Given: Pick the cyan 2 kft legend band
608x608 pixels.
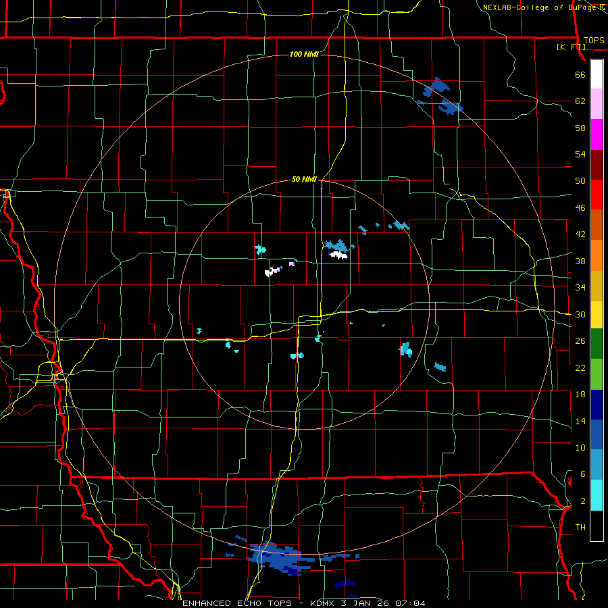Looking at the screenshot, I should point(597,495).
